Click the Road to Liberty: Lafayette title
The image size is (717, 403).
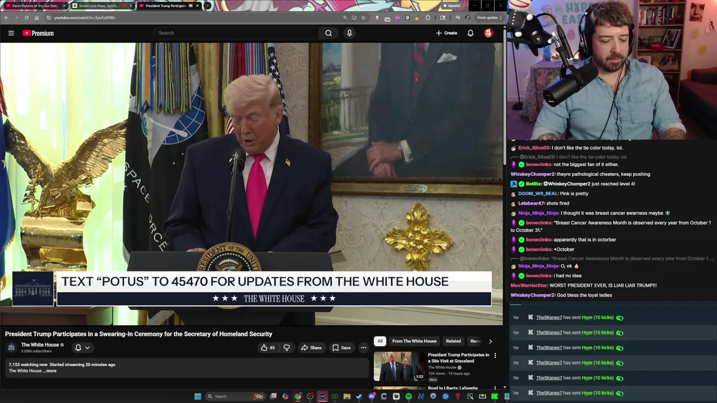pyautogui.click(x=453, y=388)
